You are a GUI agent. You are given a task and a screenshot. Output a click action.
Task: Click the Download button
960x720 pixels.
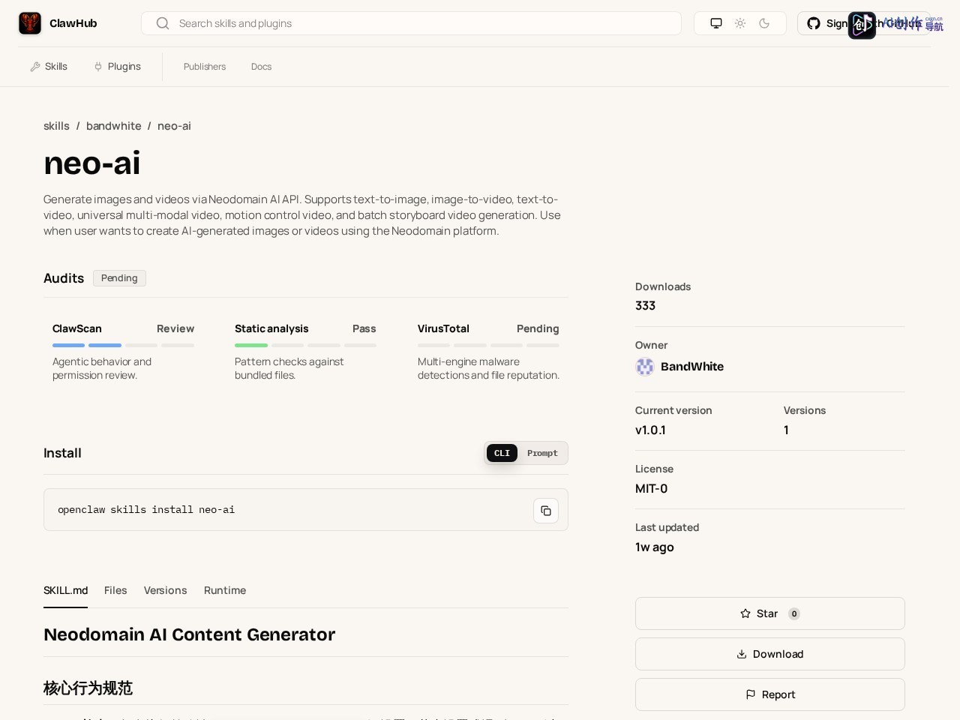click(770, 654)
